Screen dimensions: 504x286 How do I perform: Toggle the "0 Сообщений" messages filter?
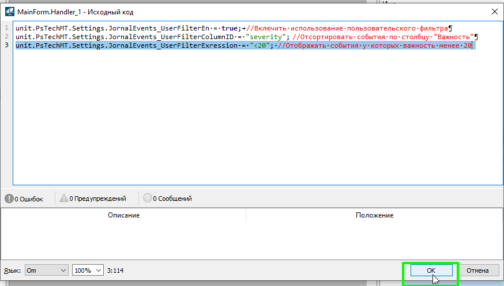(168, 199)
